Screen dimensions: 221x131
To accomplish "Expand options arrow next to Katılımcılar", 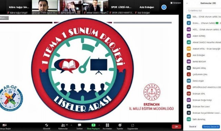I will pyautogui.click(x=71, y=125).
